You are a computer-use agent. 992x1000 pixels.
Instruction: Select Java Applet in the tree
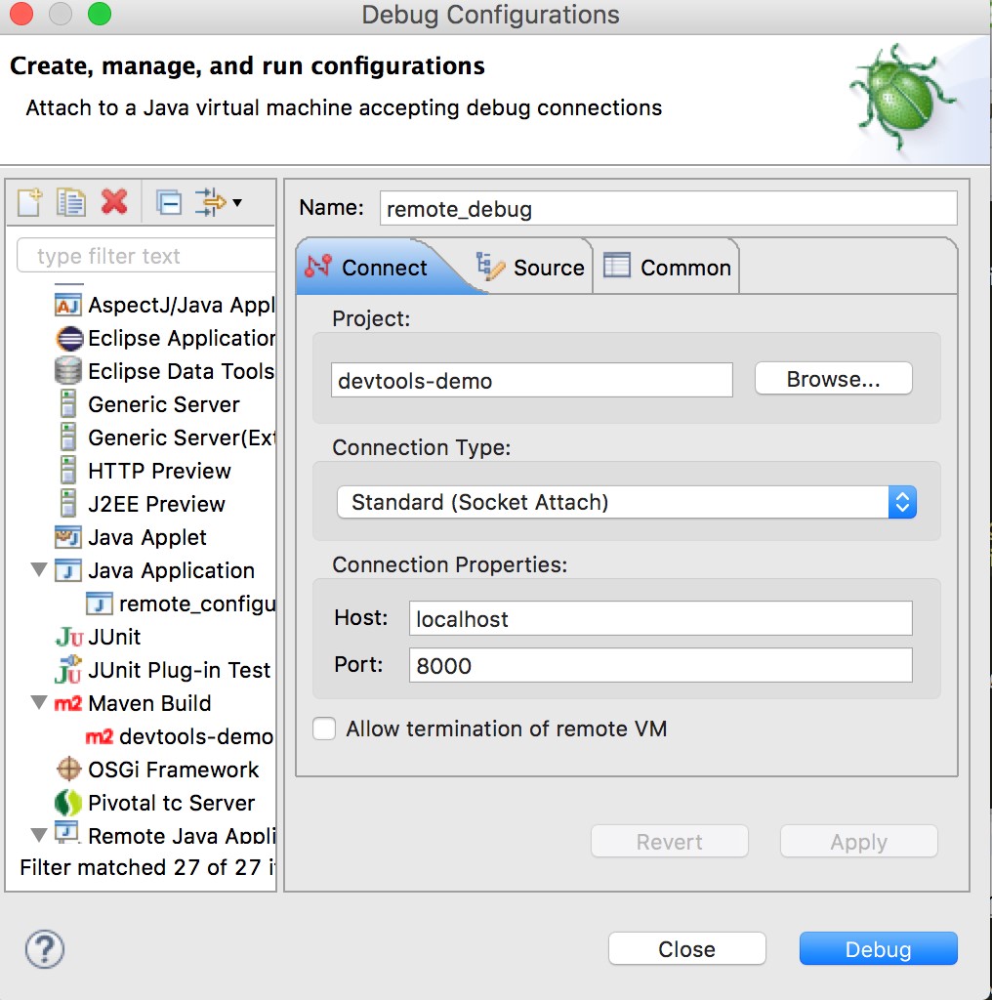(147, 537)
